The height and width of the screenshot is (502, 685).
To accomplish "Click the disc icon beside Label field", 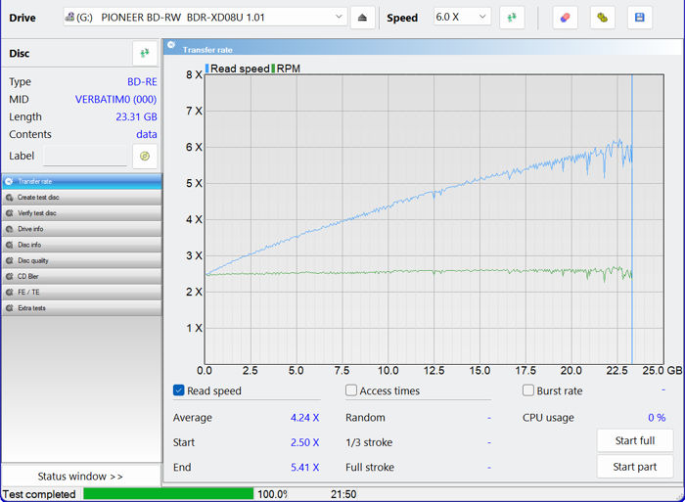I will 145,156.
